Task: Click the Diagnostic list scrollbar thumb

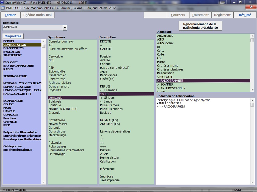Action: 252,40
